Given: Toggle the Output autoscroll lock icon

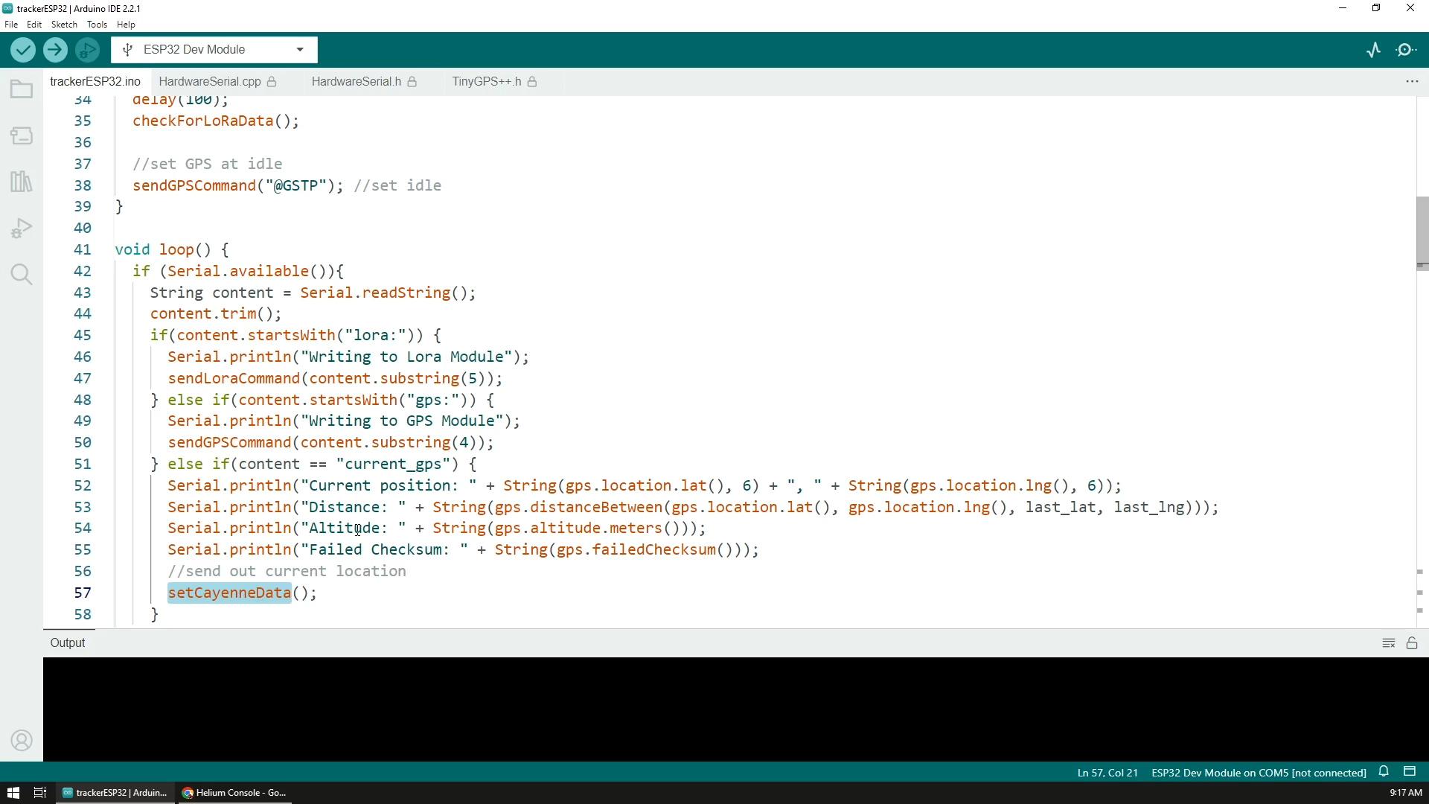Looking at the screenshot, I should [x=1411, y=643].
